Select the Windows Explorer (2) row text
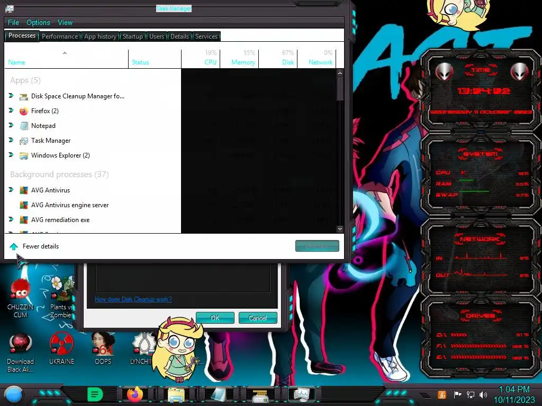This screenshot has width=542, height=406. point(60,155)
